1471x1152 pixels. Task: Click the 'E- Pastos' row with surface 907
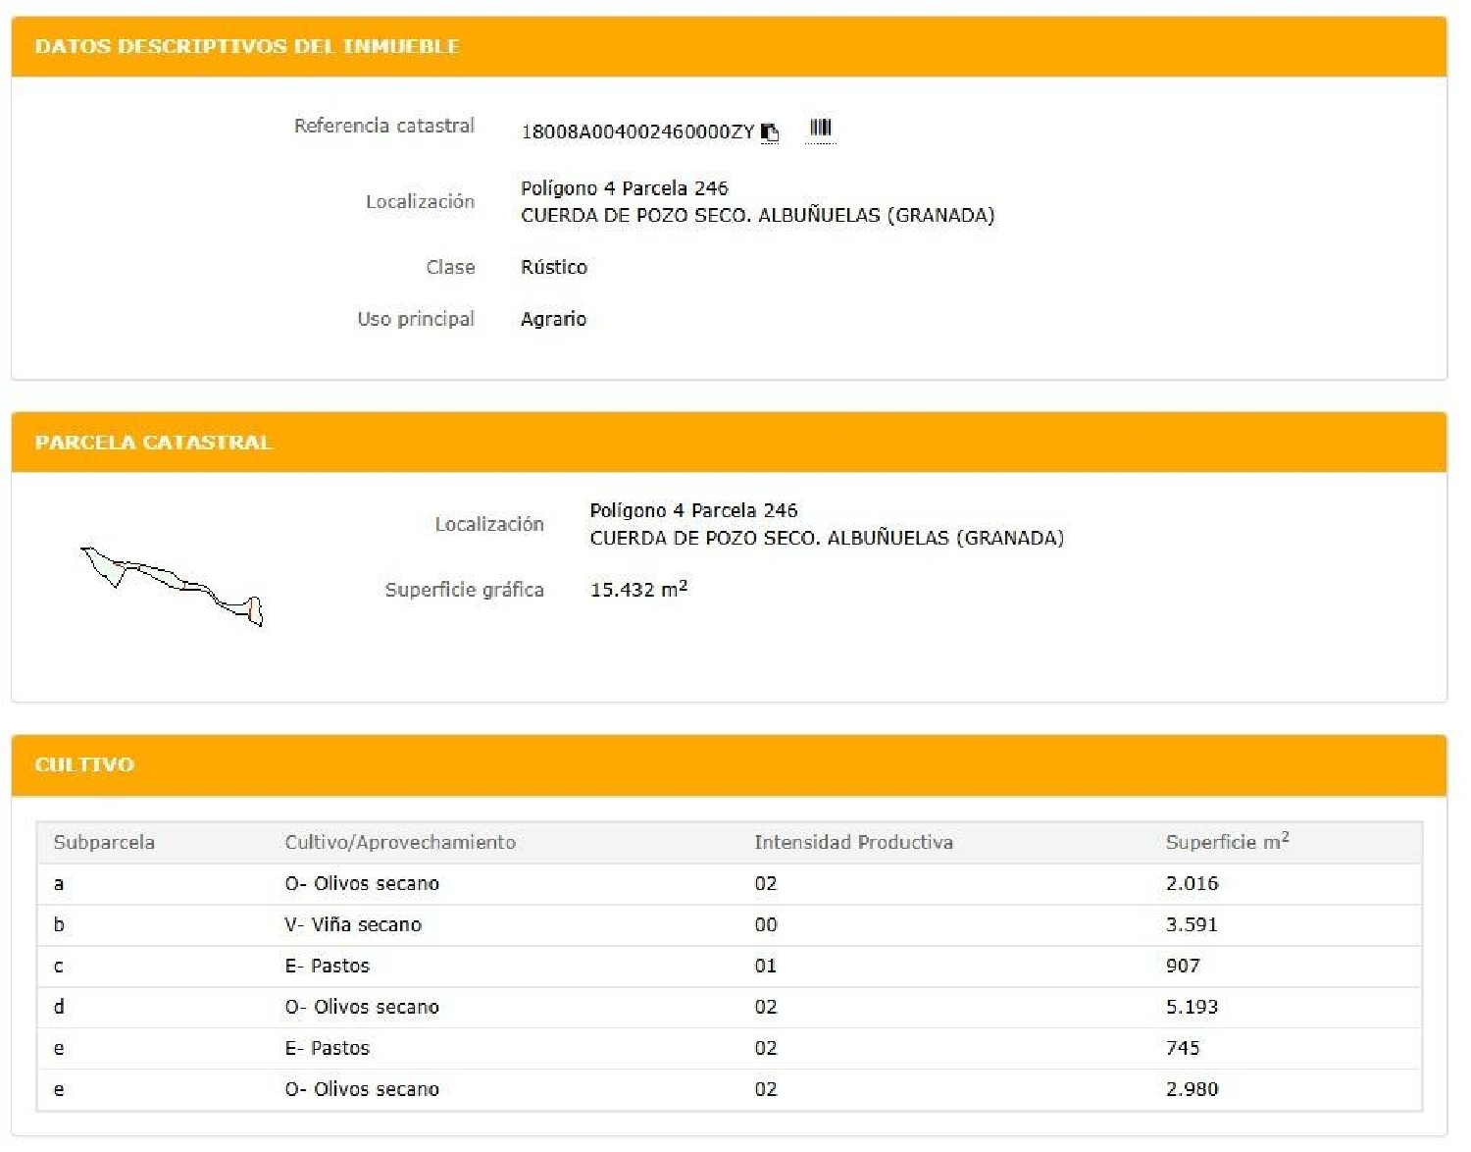pos(327,966)
